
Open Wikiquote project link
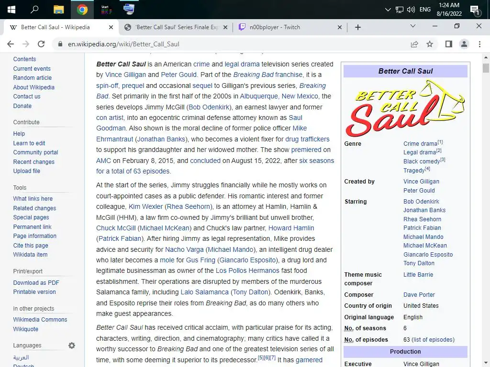(x=26, y=329)
